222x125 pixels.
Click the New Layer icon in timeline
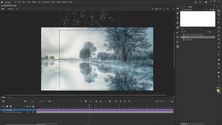[x=3, y=107]
